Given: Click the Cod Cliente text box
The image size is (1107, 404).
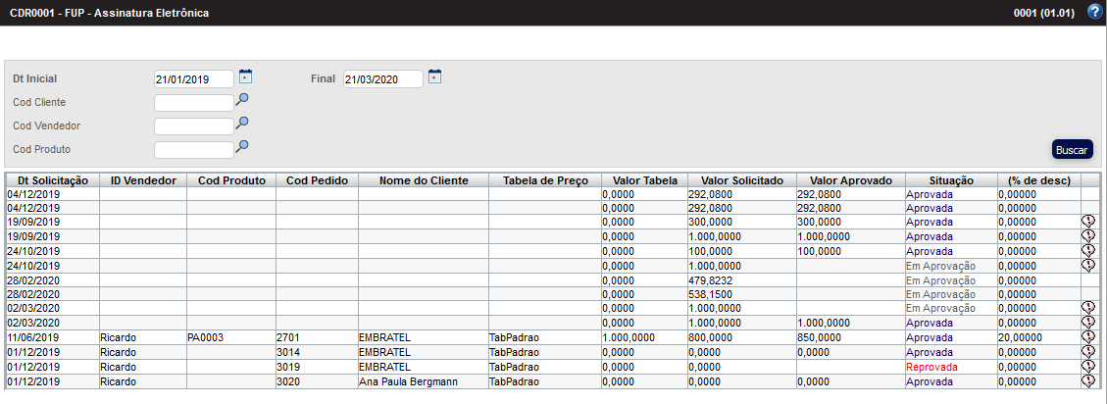Looking at the screenshot, I should (x=193, y=102).
